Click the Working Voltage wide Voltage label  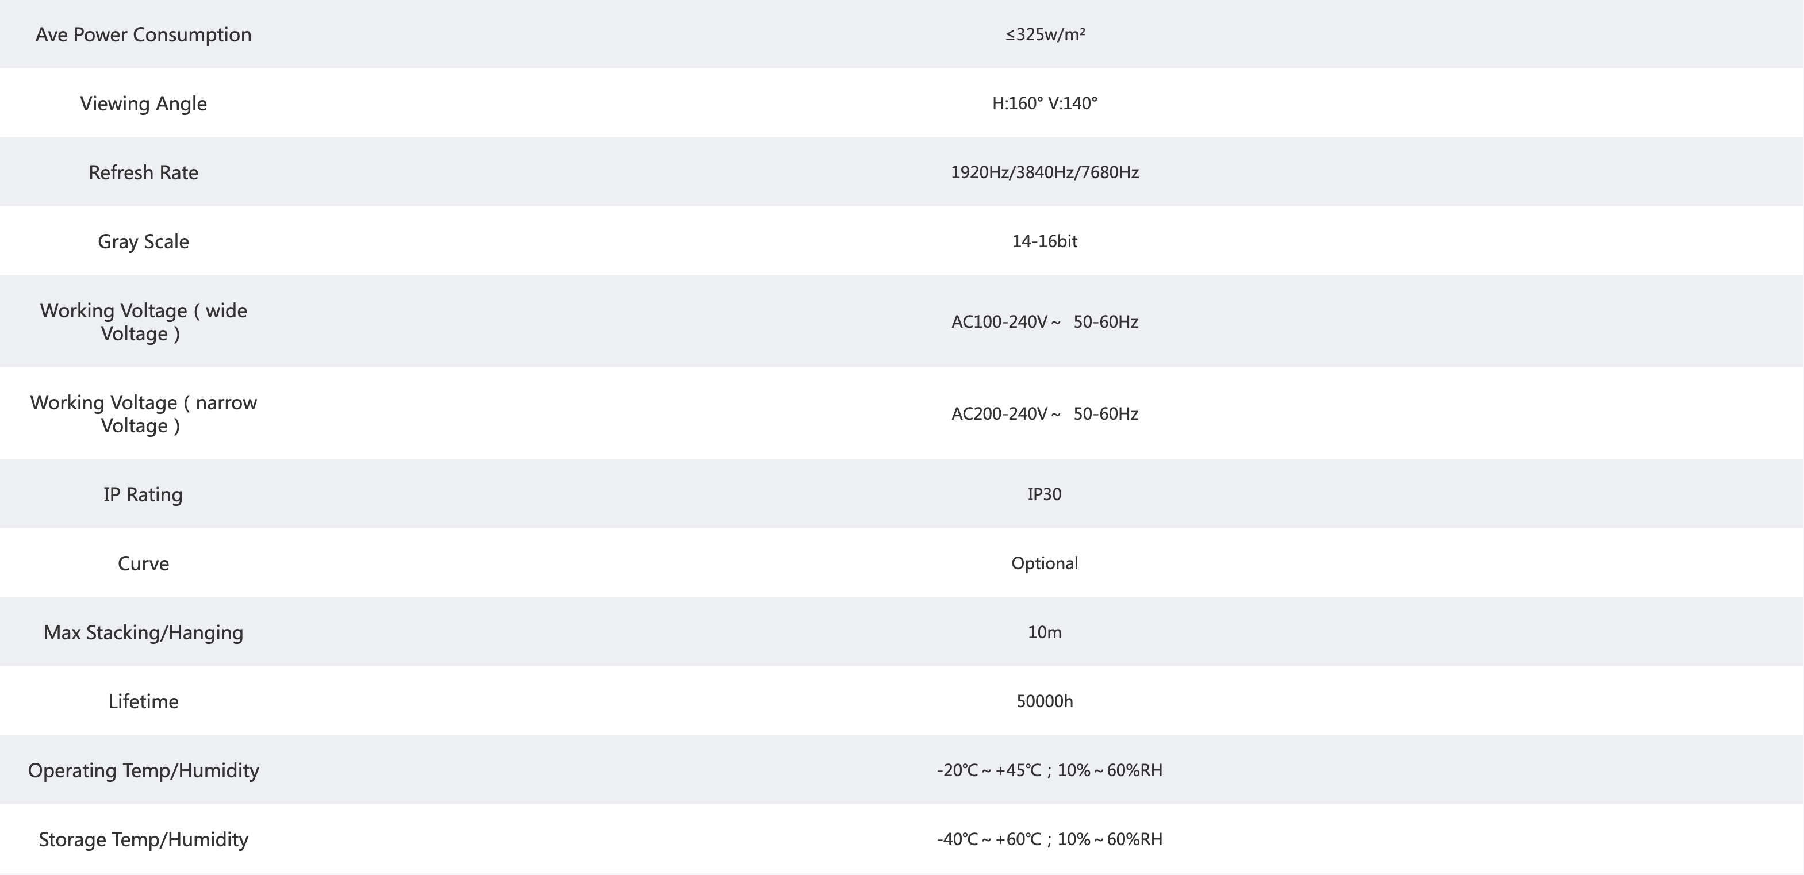tap(143, 321)
